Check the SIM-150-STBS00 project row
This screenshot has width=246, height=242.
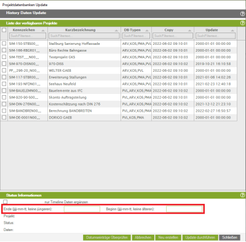click(4, 44)
